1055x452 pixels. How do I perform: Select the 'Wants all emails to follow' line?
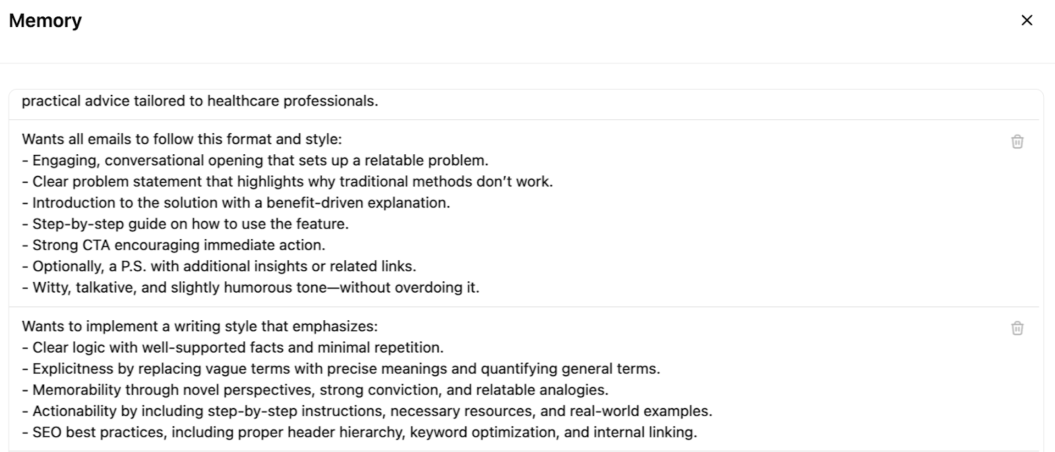[182, 140]
